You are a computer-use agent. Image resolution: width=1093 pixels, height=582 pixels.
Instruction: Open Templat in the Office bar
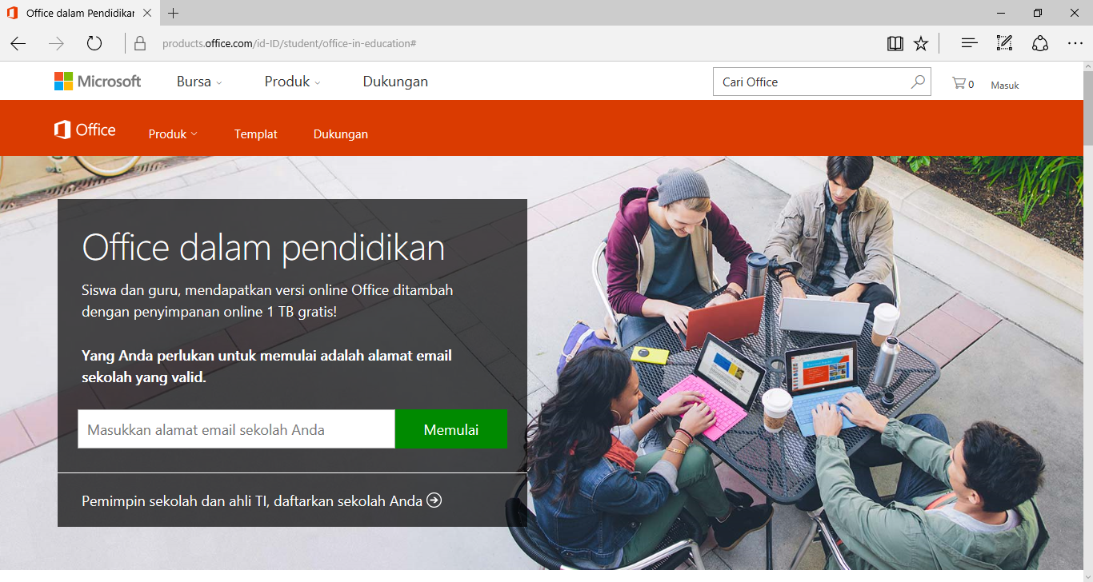tap(256, 134)
